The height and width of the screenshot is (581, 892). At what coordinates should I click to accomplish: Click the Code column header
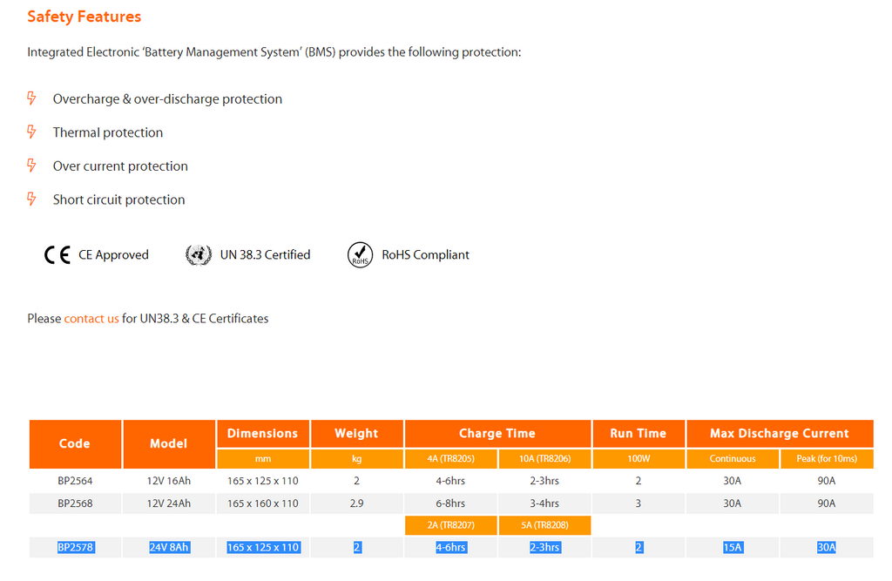[x=75, y=443]
